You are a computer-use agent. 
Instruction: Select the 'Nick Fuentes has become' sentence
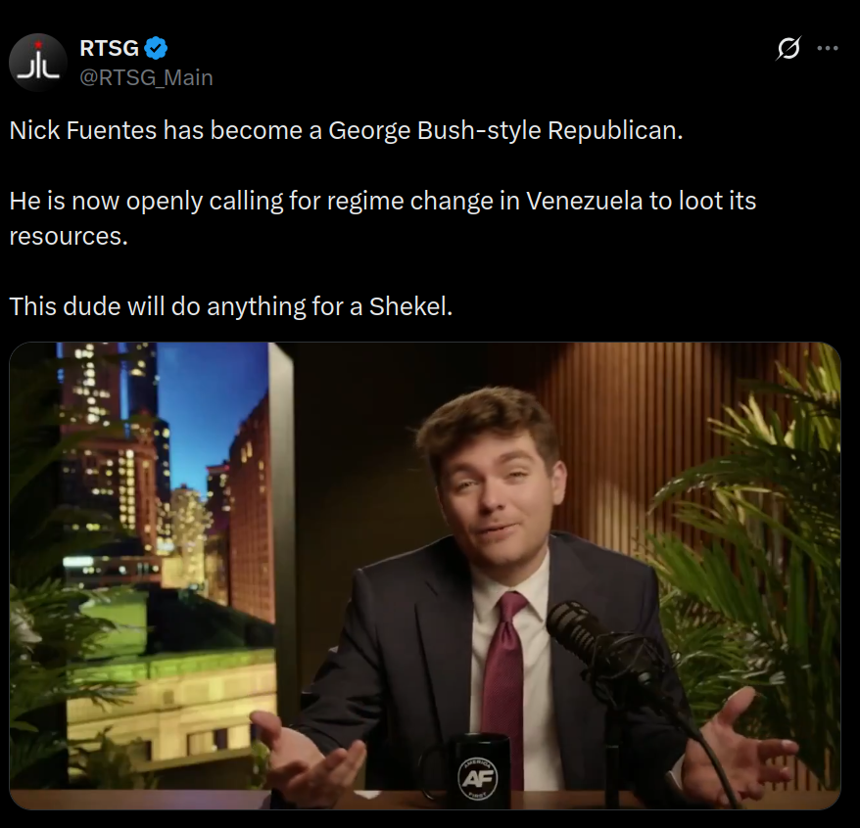(346, 130)
